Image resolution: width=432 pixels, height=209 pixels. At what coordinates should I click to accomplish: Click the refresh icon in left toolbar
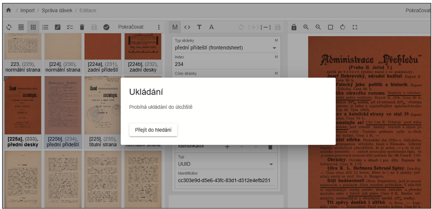point(9,27)
